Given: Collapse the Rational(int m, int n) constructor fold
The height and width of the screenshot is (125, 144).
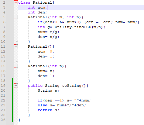Looking at the screenshot, I should click(16, 17).
